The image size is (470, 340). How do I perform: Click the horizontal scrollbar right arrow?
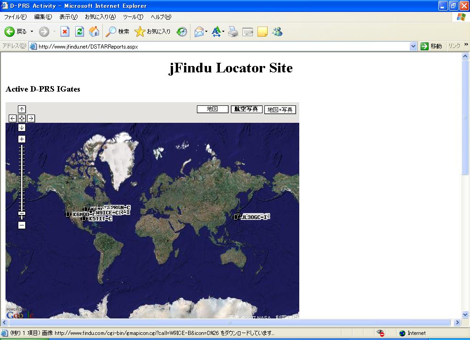point(458,322)
